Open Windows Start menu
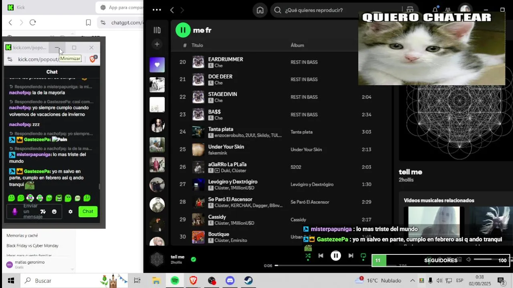Viewport: 513px width, 288px height. click(11, 281)
